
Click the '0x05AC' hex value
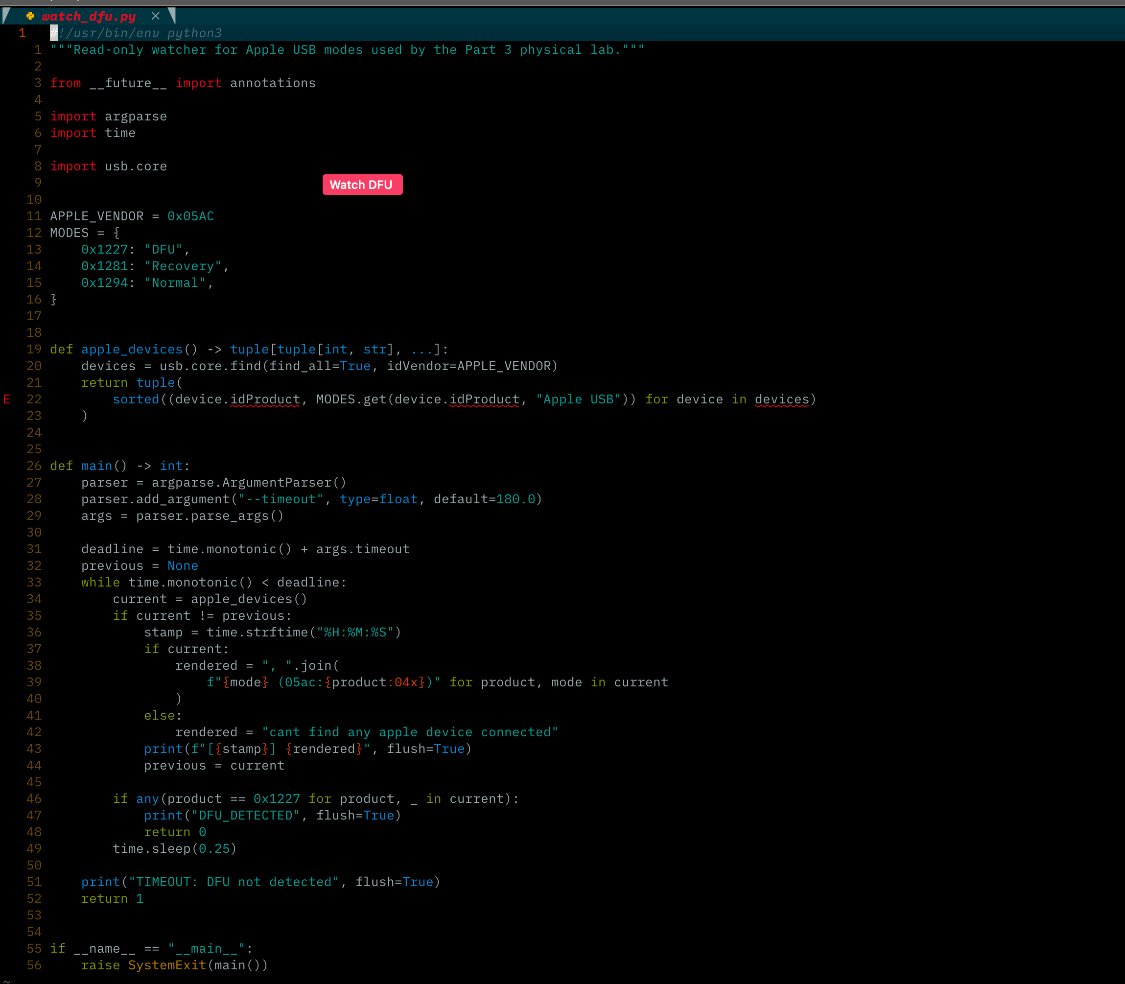190,216
